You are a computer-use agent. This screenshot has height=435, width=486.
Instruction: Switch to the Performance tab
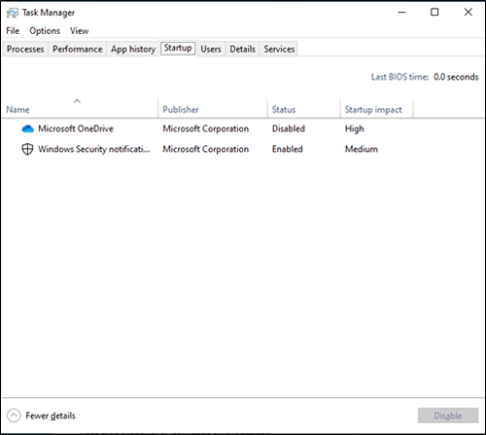(x=78, y=49)
